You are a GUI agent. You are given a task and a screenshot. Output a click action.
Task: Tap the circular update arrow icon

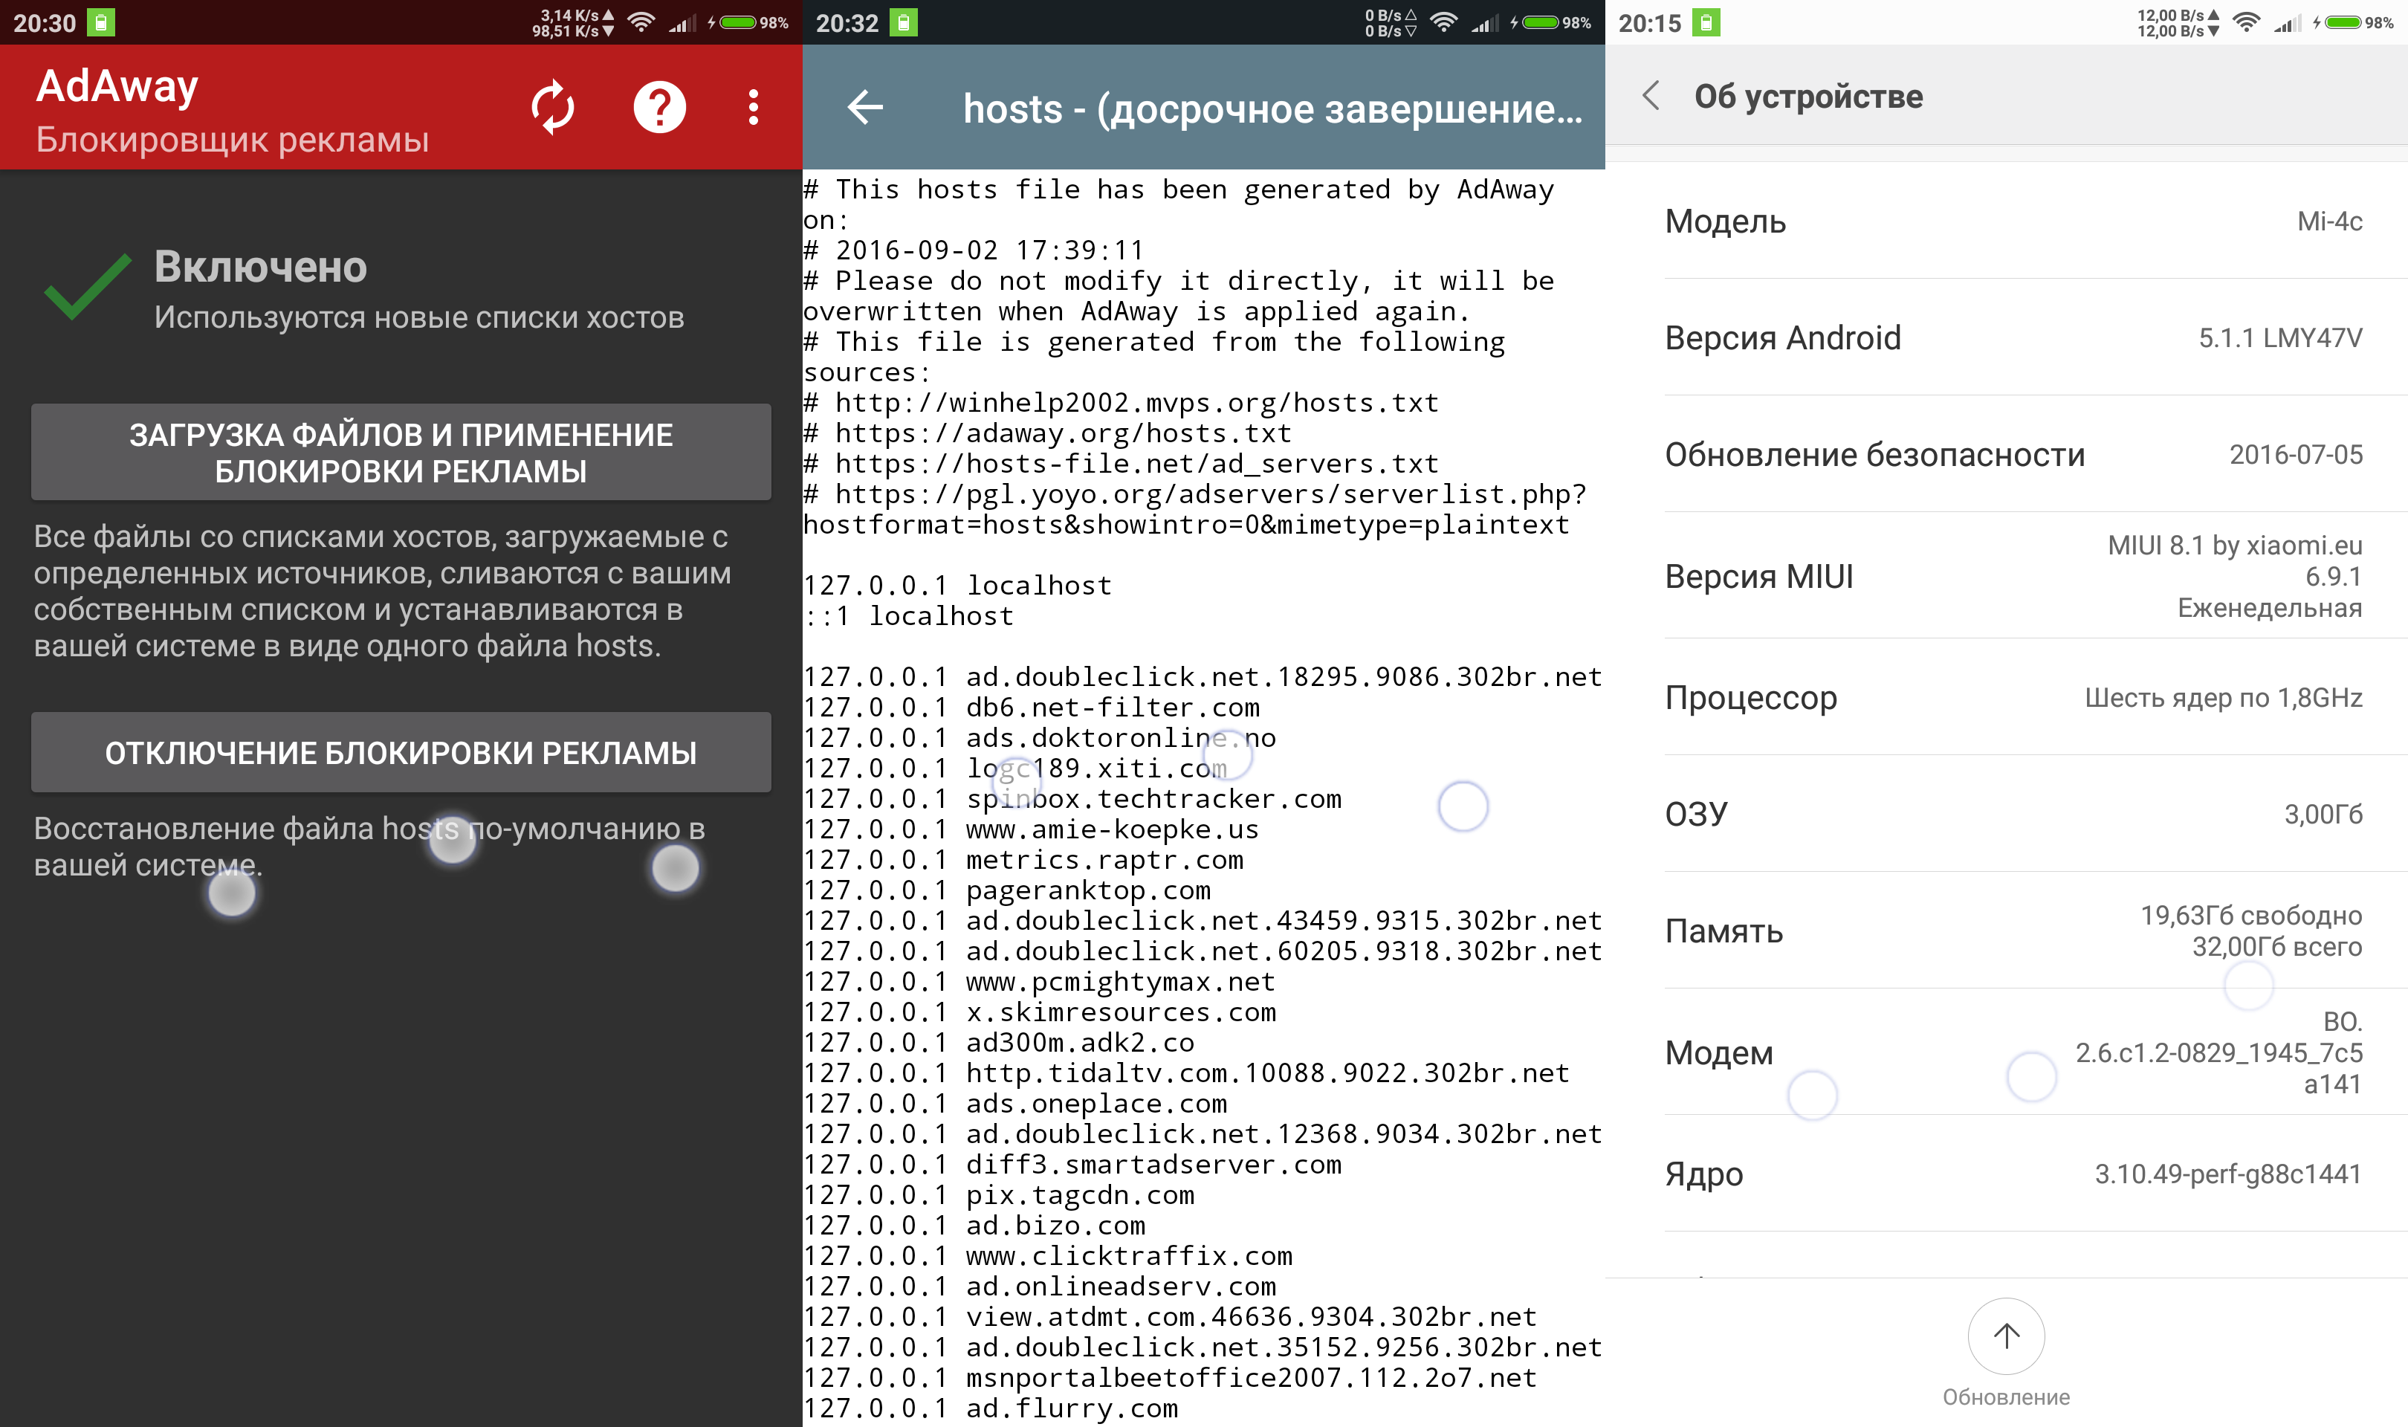[2005, 1336]
